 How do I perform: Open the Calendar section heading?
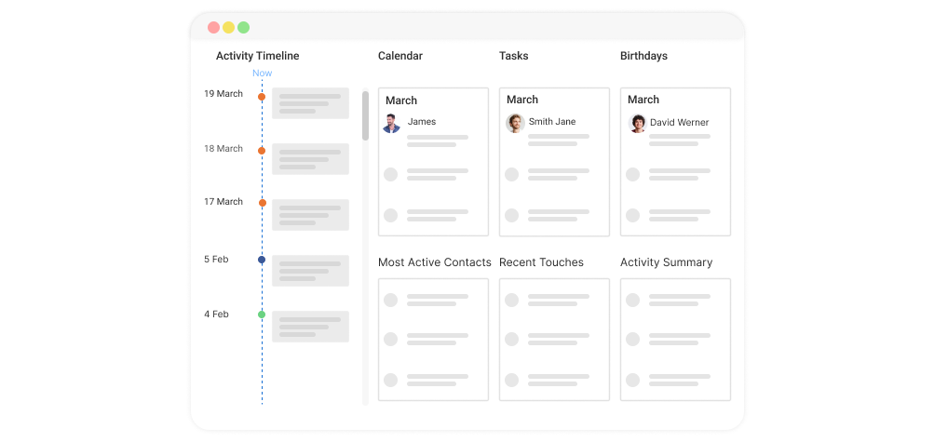pos(400,56)
